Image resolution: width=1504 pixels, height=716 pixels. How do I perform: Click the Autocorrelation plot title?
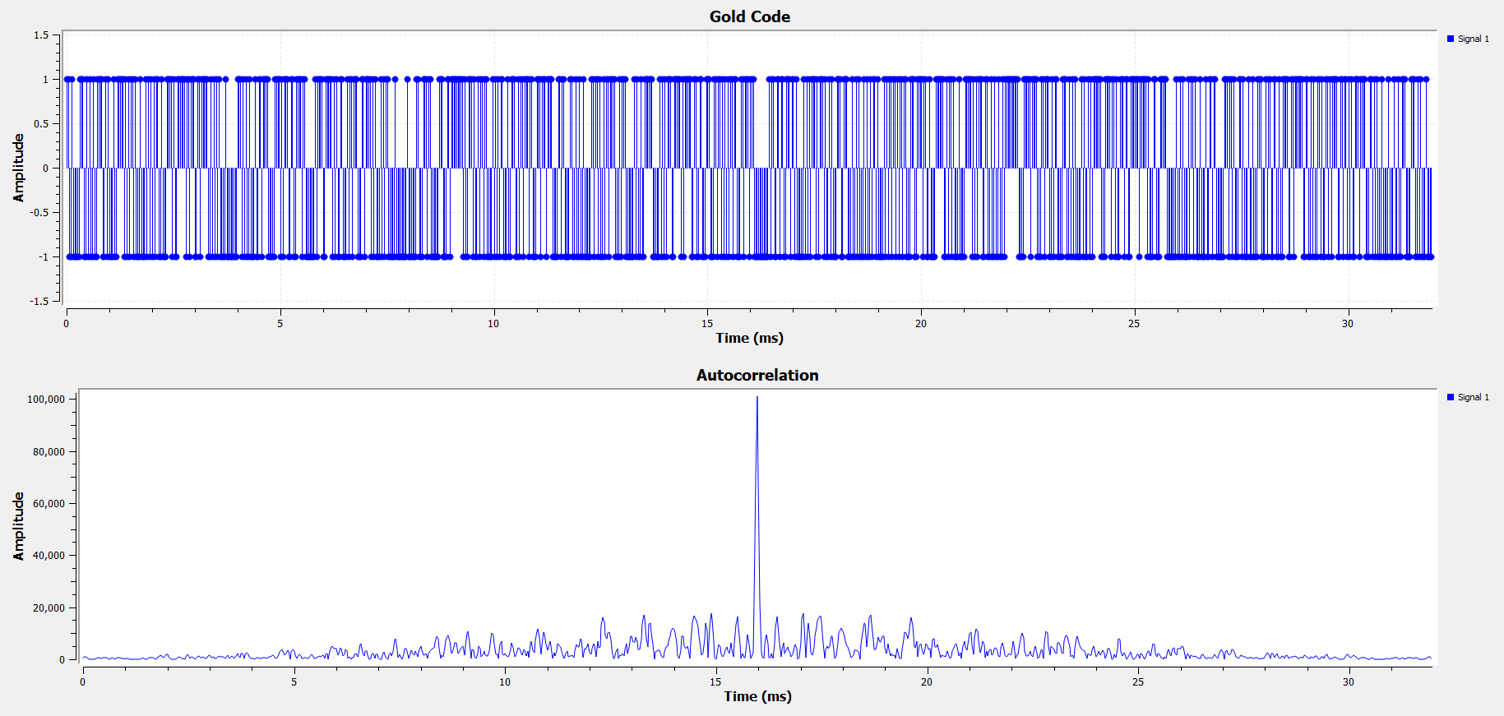click(x=757, y=375)
